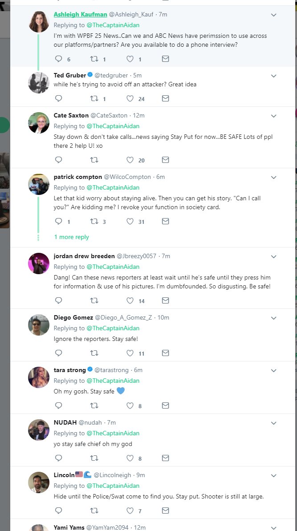Expand options chevron on Ted Gruber's tweet
297x531 pixels.
[274, 76]
